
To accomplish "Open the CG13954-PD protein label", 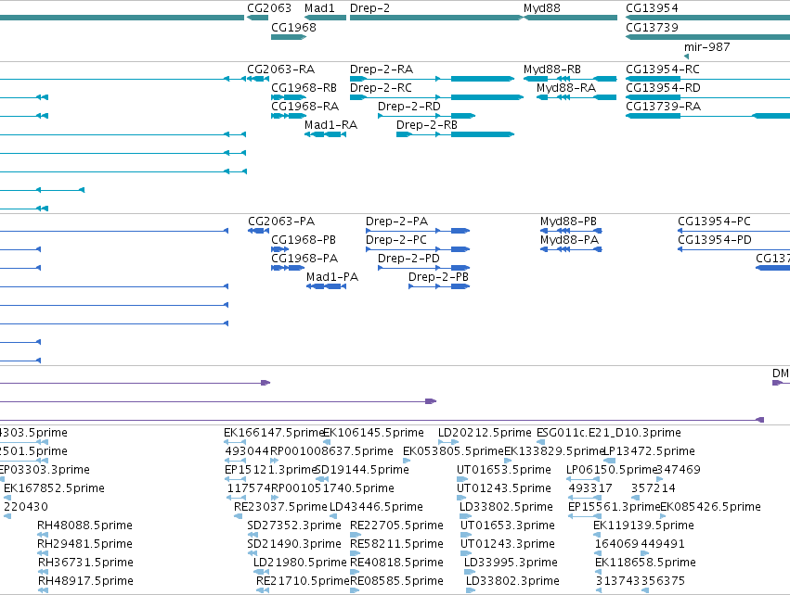I will pyautogui.click(x=715, y=240).
